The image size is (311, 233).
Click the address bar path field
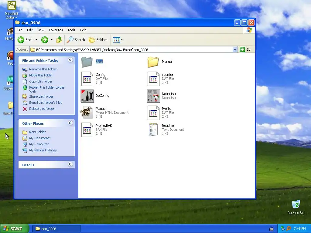pos(131,49)
